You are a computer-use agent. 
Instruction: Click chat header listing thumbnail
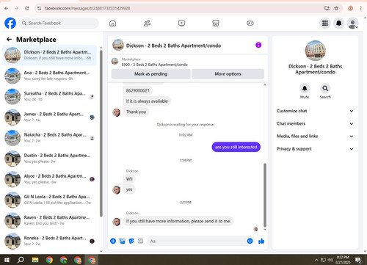pos(118,45)
